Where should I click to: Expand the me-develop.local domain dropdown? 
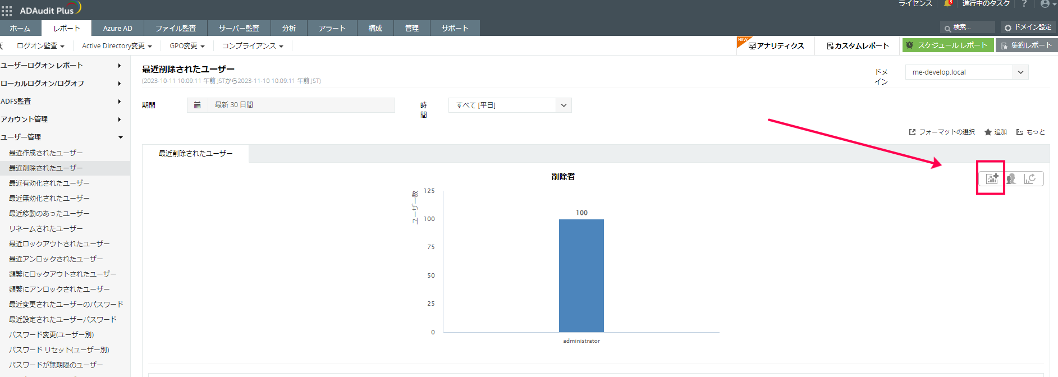(1020, 72)
